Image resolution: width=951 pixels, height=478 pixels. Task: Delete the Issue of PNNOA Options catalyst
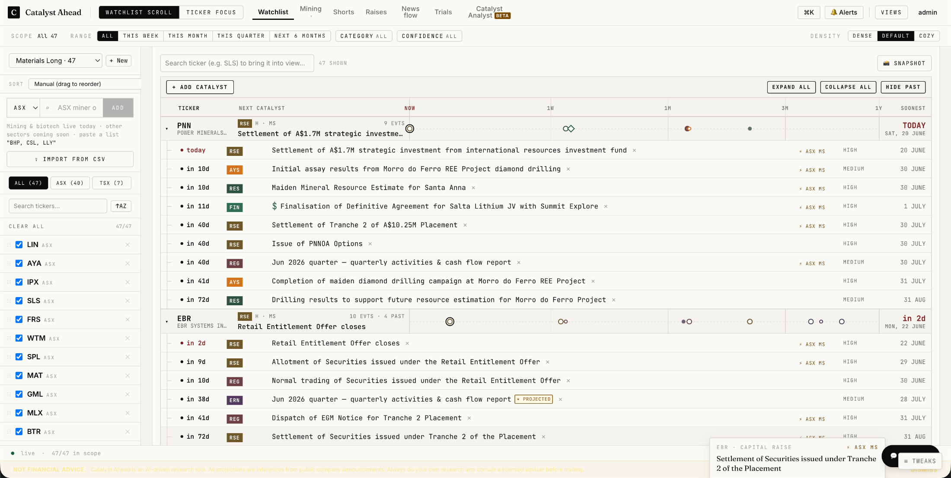coord(370,244)
